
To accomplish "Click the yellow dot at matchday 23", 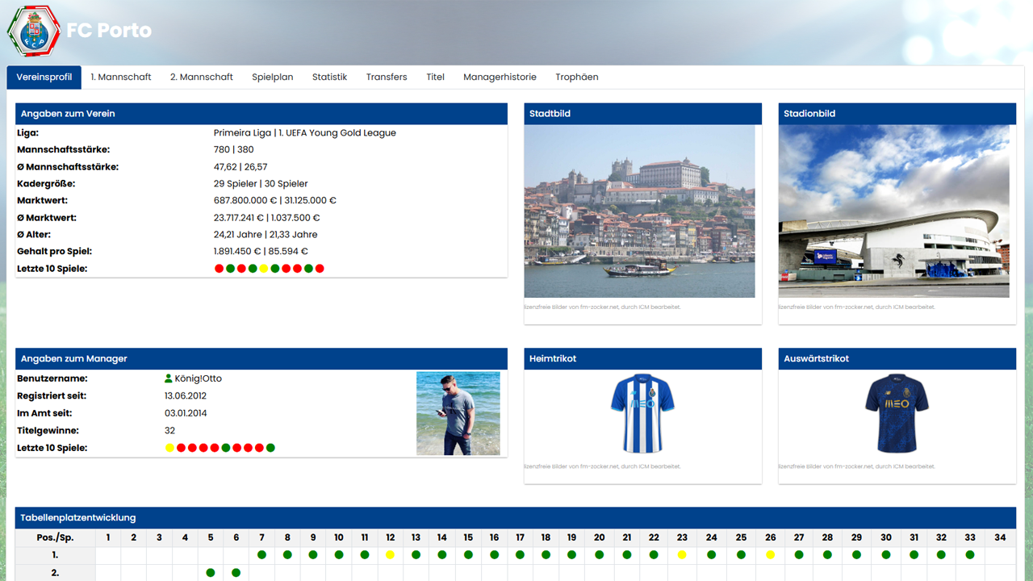I will click(682, 555).
